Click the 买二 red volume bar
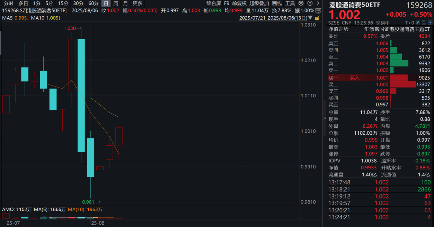434x227 pixels. (x=403, y=84)
